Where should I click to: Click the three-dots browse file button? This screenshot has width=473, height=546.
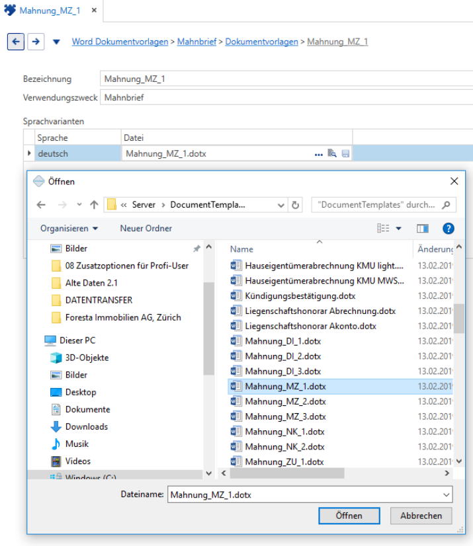tap(319, 154)
